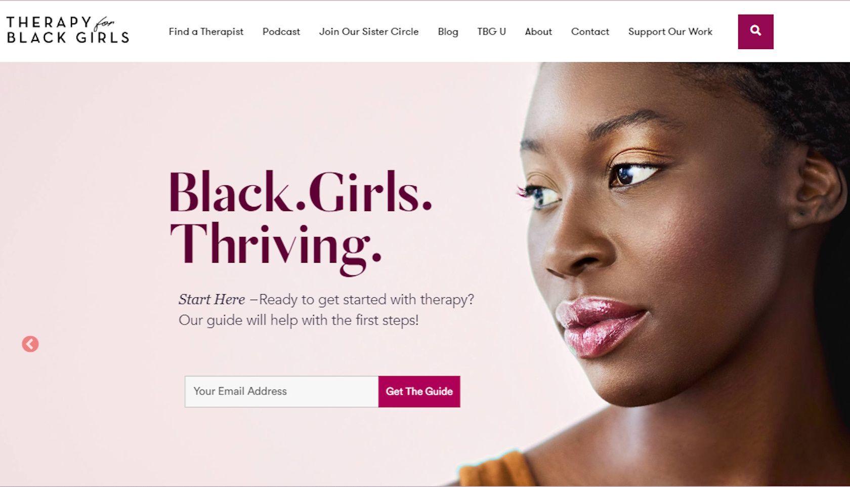
Task: Open the magenta search icon button
Action: tap(755, 31)
